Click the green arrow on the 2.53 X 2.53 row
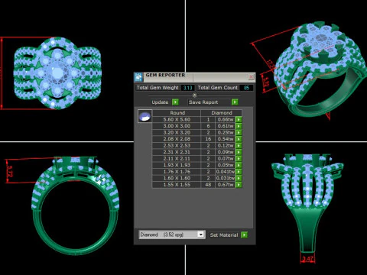Image resolution: width=367 pixels, height=275 pixels. pos(239,146)
